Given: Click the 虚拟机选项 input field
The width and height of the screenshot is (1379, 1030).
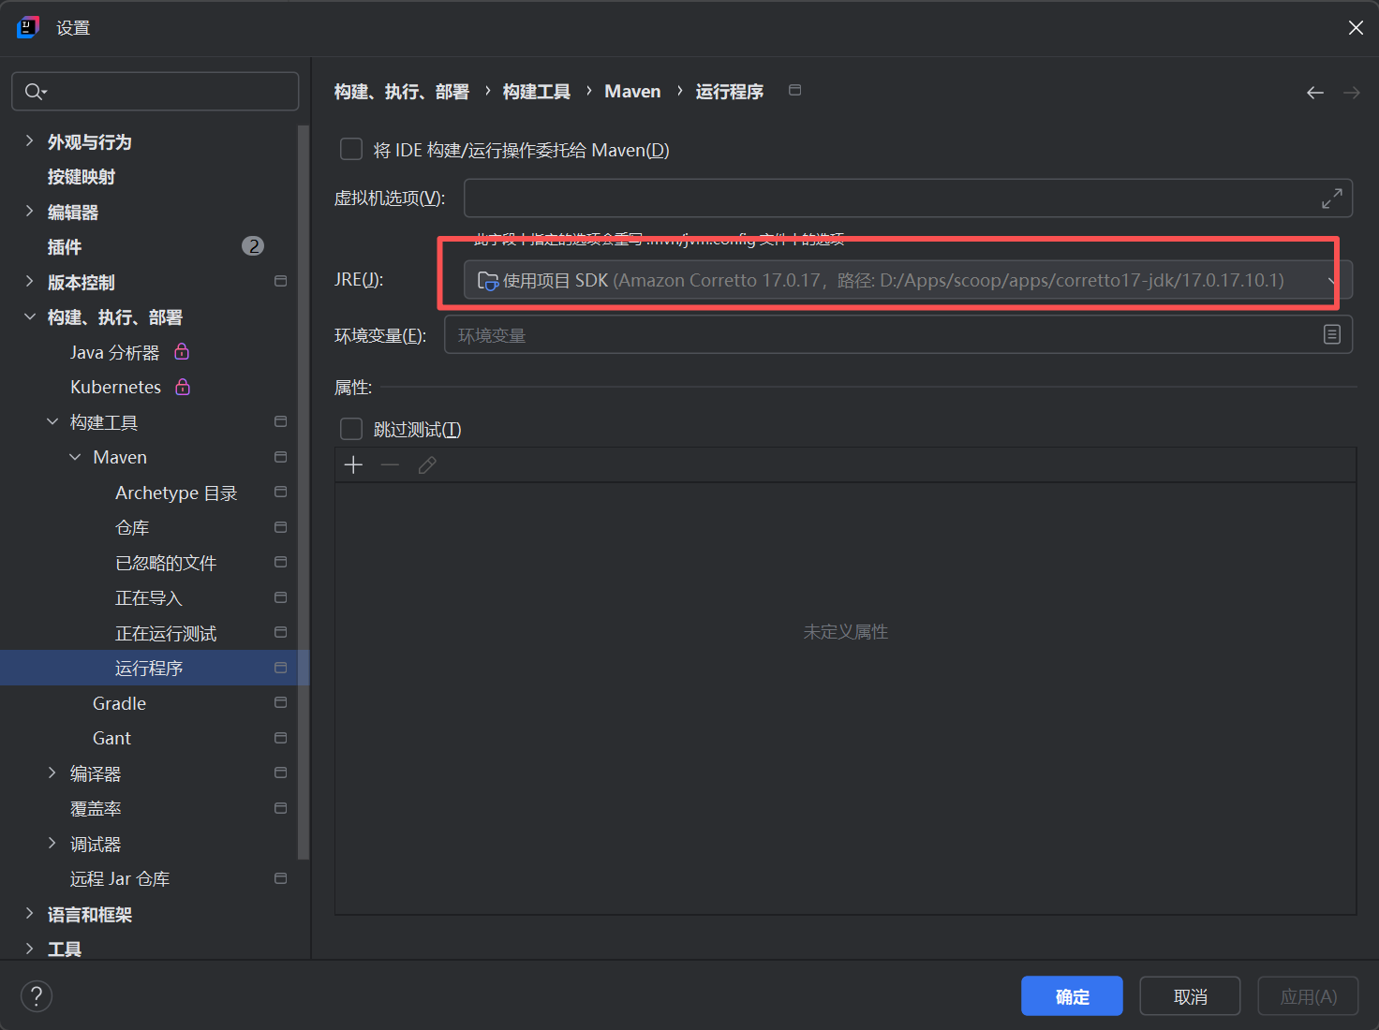Looking at the screenshot, I should click(908, 199).
